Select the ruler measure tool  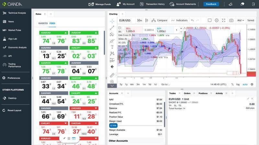point(112,75)
